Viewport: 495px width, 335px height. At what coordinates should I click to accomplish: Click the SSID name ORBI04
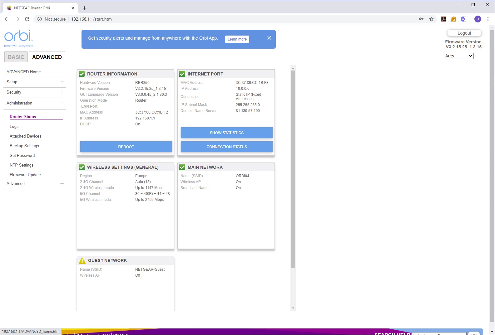pyautogui.click(x=242, y=176)
